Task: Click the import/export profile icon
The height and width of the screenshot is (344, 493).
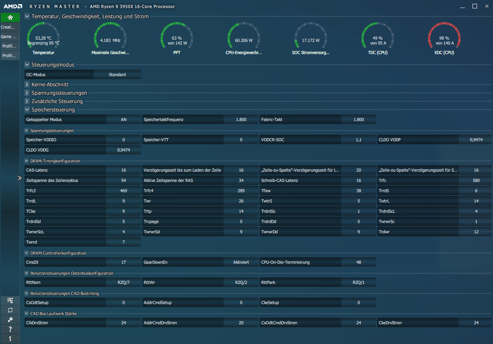Action: point(10,301)
